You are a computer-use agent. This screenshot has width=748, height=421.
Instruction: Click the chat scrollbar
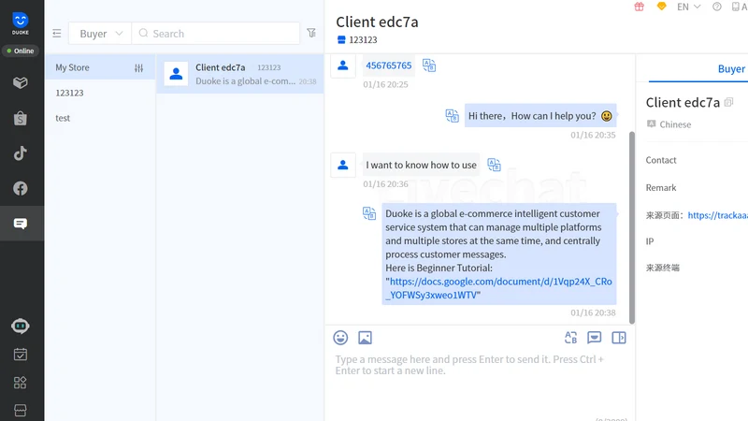click(632, 227)
